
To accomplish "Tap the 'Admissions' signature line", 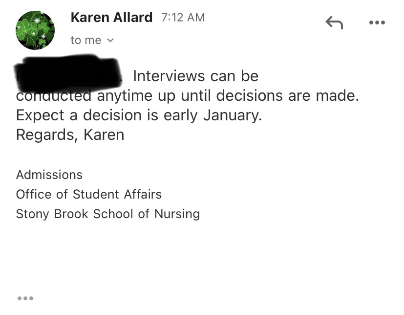I will pyautogui.click(x=49, y=175).
